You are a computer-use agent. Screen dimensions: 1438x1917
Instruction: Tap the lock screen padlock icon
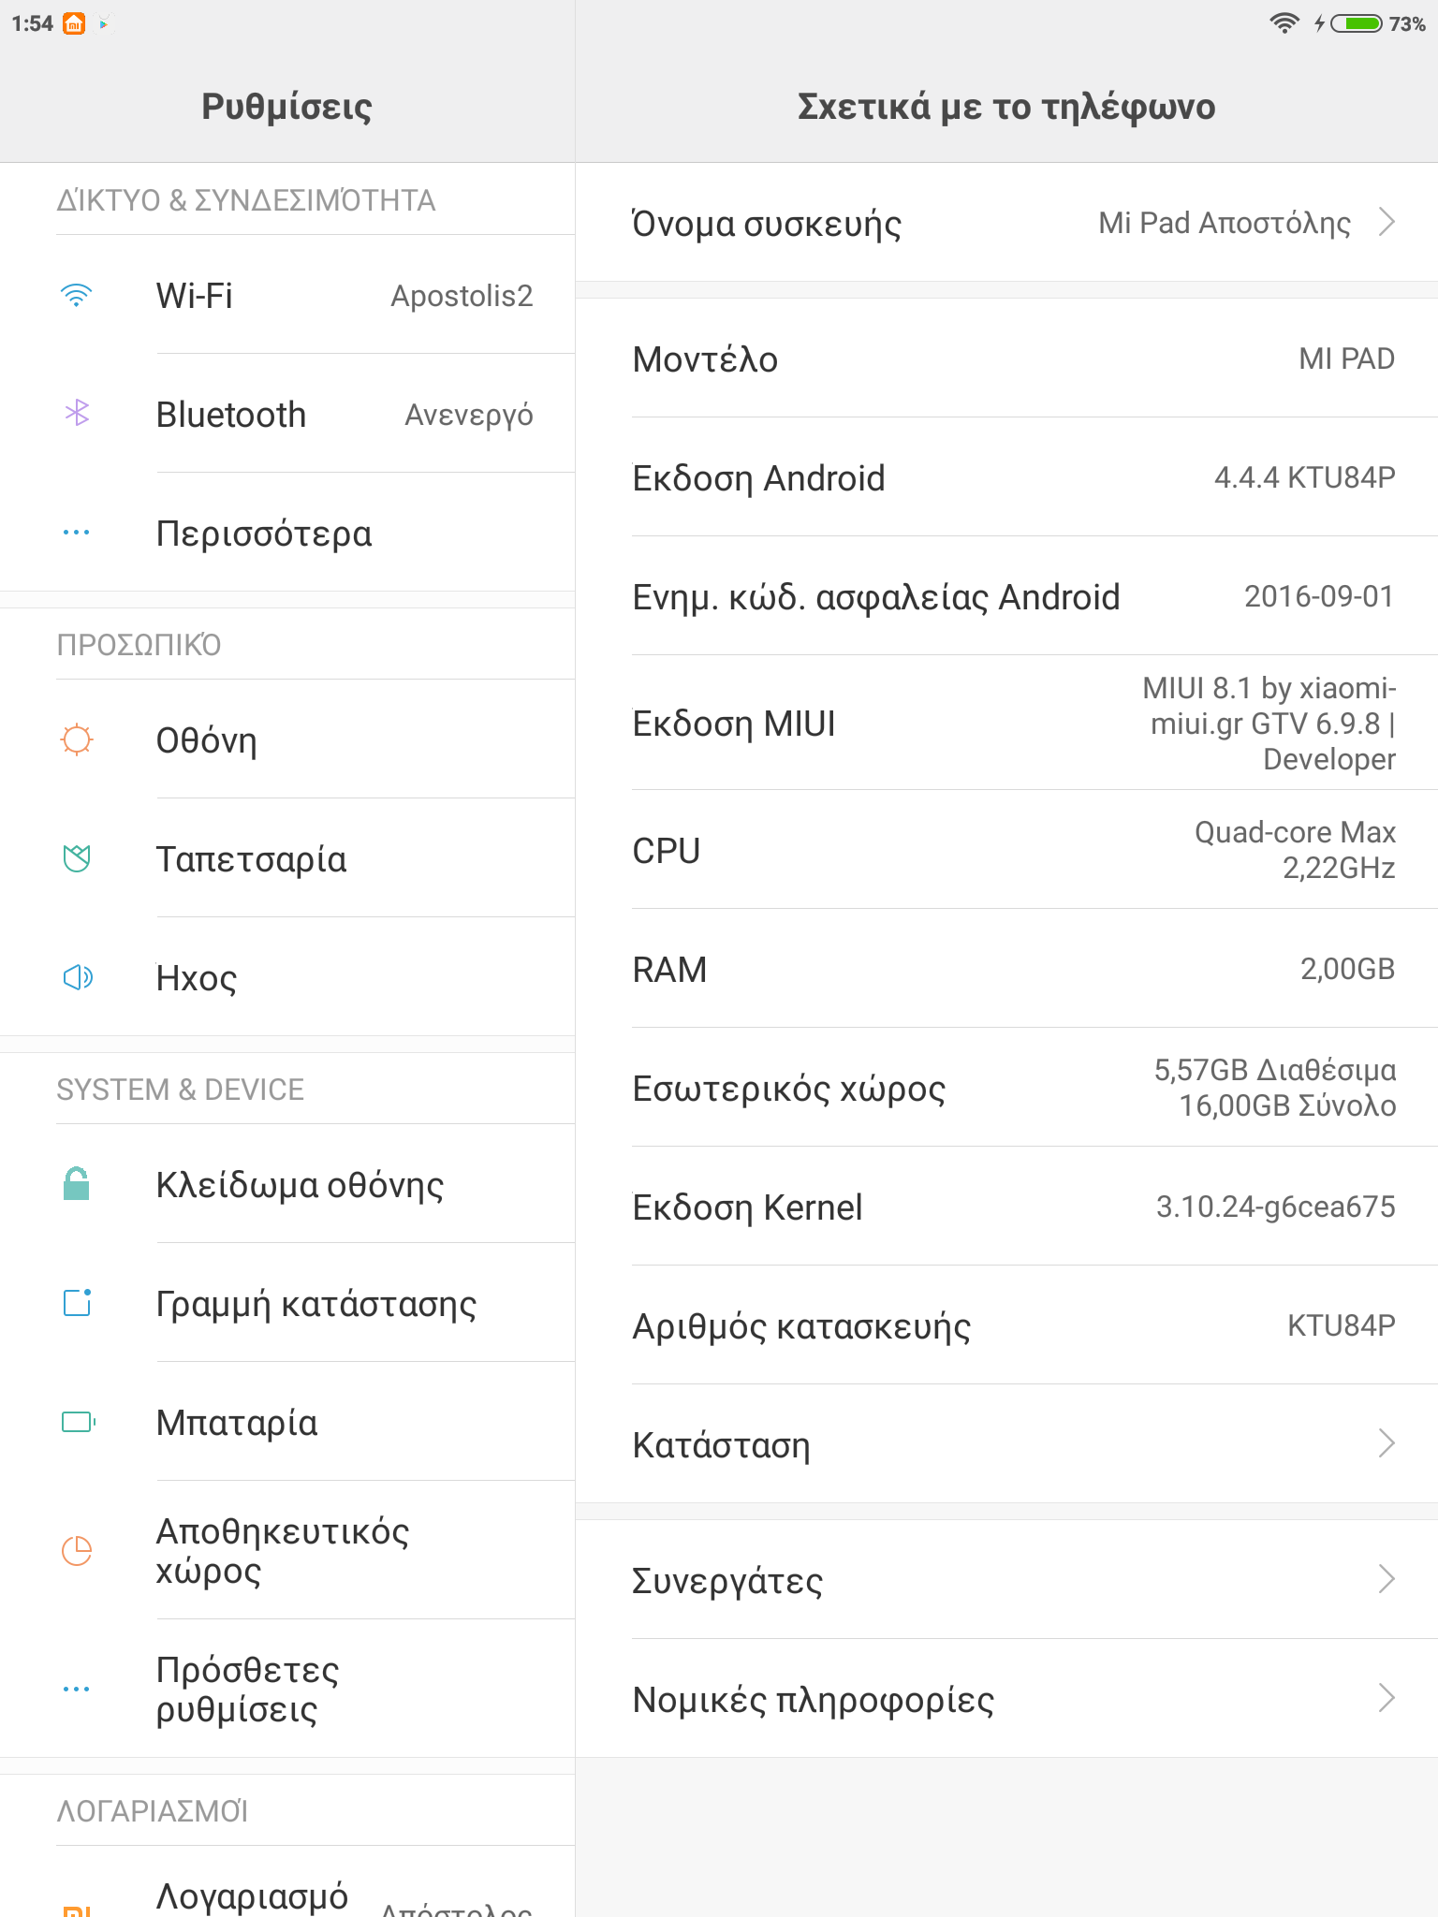click(x=77, y=1184)
